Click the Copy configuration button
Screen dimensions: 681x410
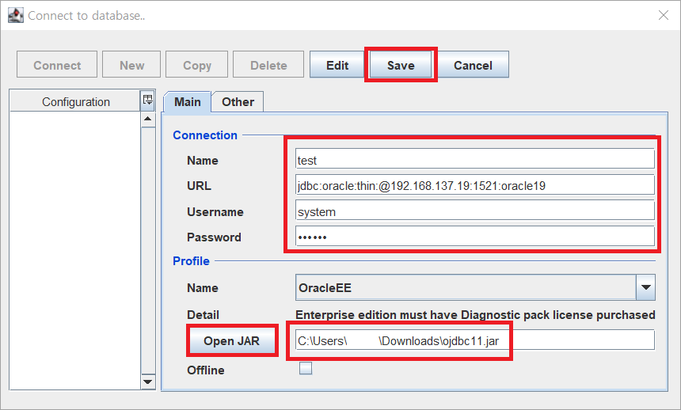(x=196, y=65)
